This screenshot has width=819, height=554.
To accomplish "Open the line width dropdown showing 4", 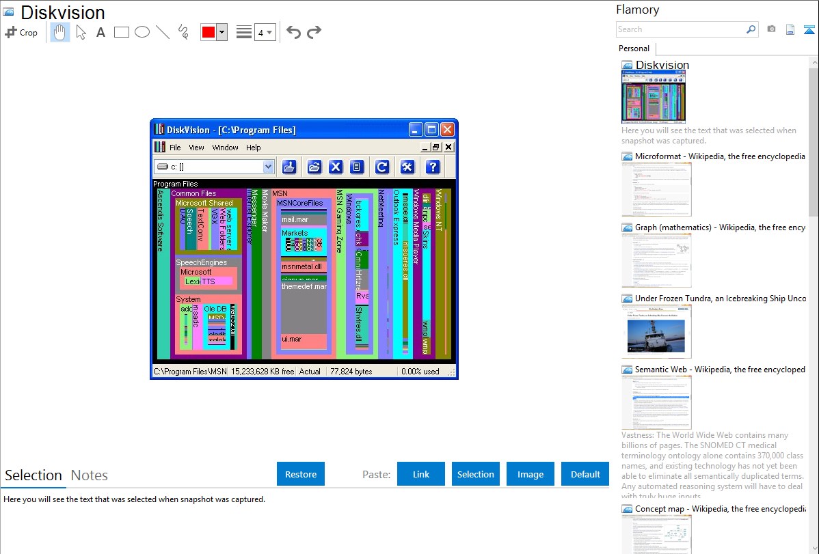I will click(x=265, y=32).
